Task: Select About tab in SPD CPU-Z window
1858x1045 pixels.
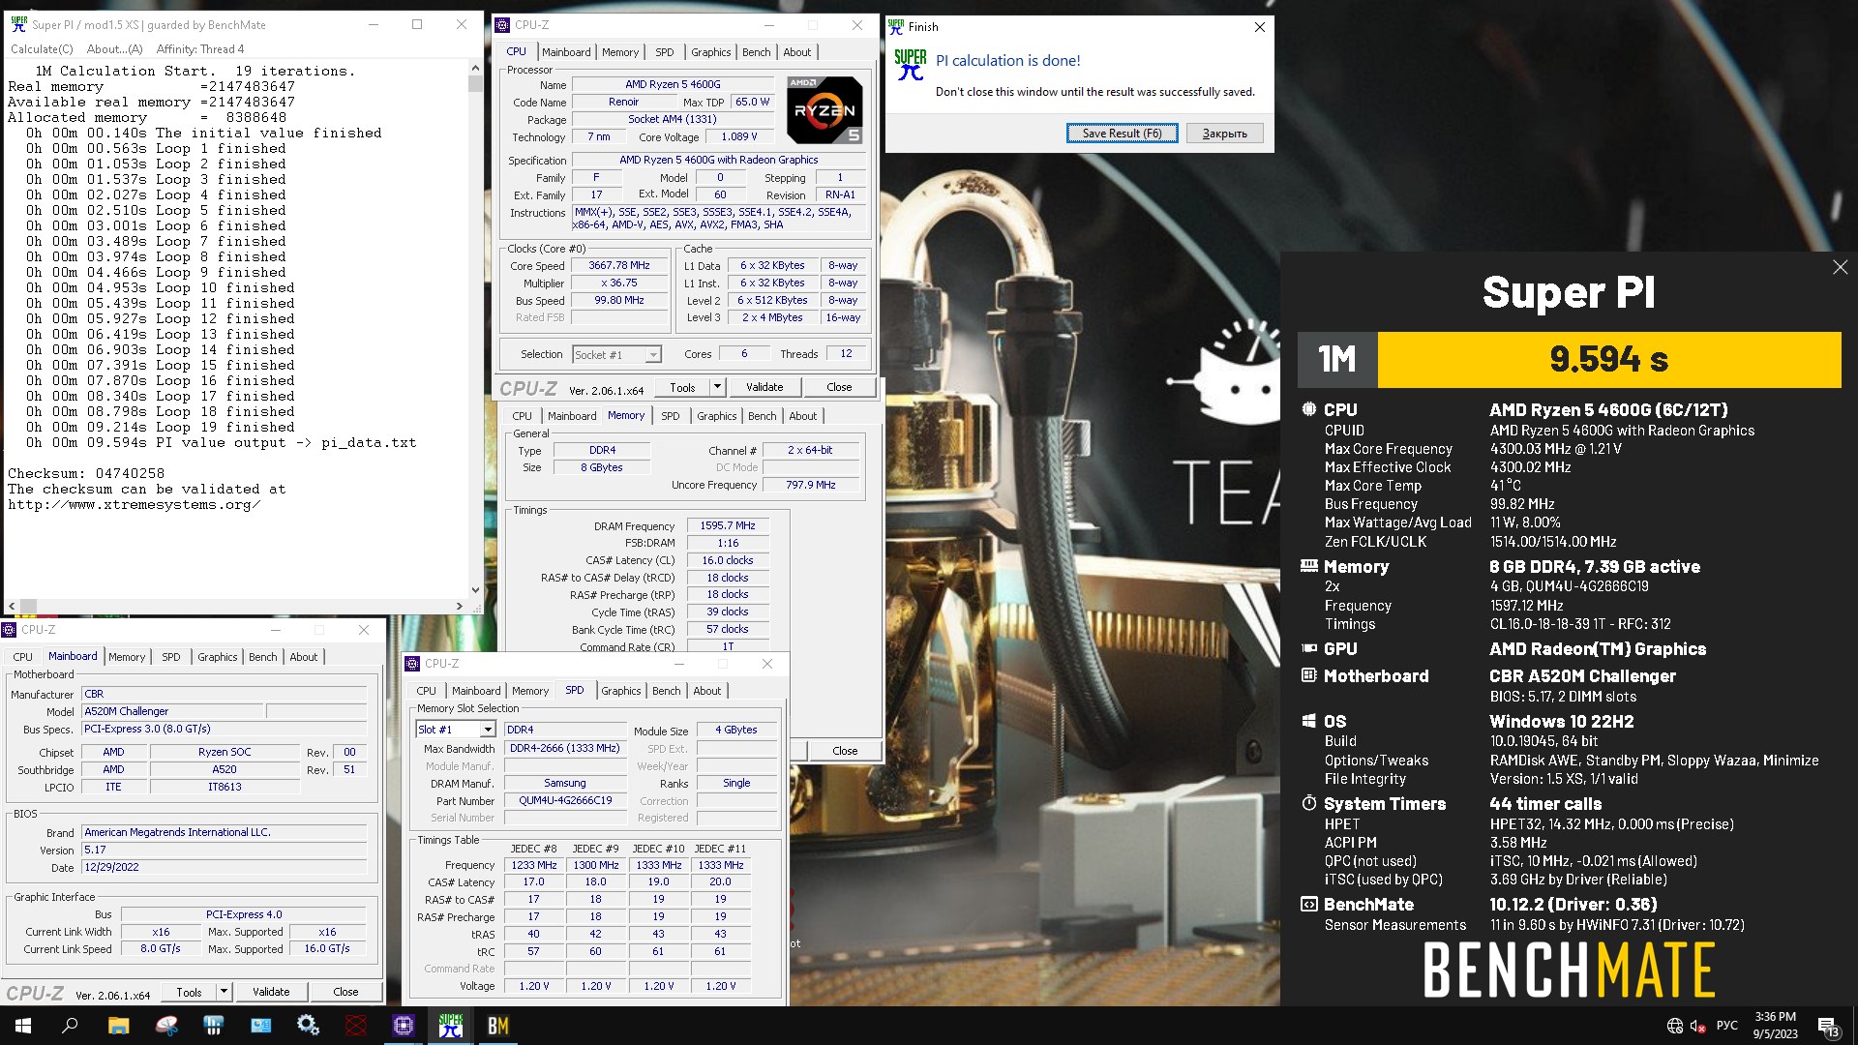Action: tap(706, 691)
